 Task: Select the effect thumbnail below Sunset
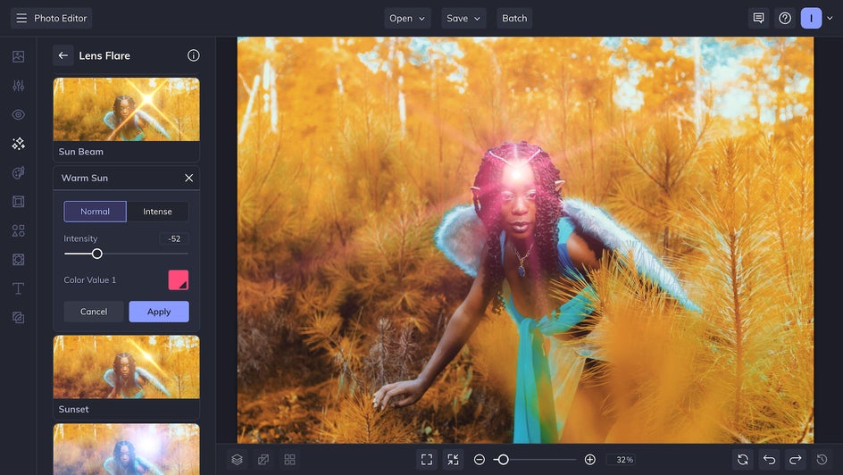[126, 449]
